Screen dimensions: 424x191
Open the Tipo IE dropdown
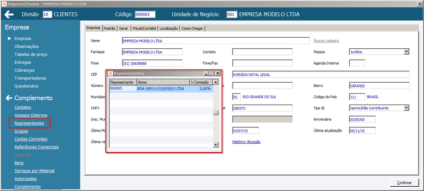click(x=407, y=108)
